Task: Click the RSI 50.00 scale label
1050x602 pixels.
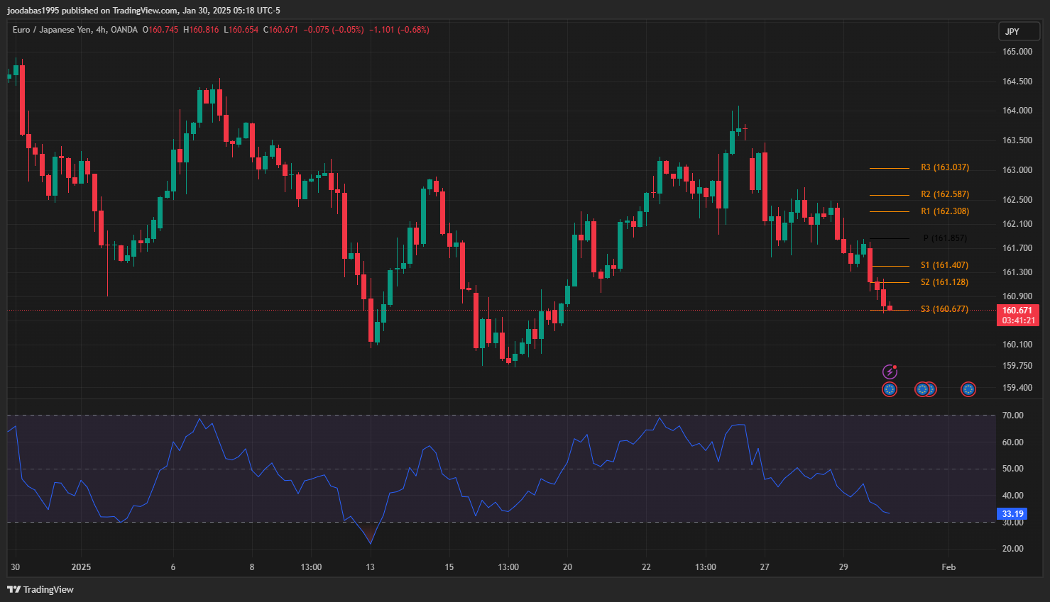Action: tap(1012, 469)
